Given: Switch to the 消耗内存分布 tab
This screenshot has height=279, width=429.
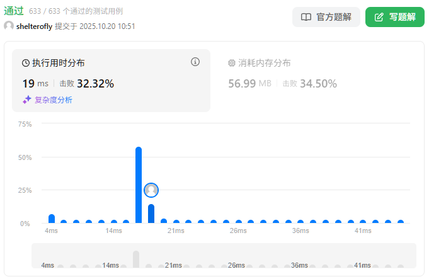Looking at the screenshot, I should pyautogui.click(x=264, y=63).
